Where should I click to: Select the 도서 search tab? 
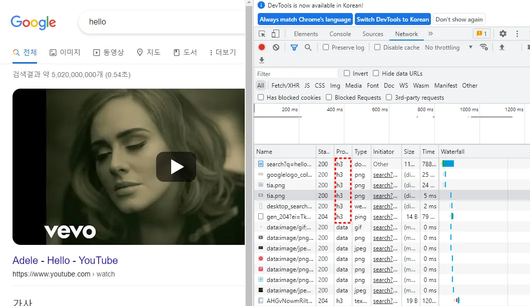point(185,53)
